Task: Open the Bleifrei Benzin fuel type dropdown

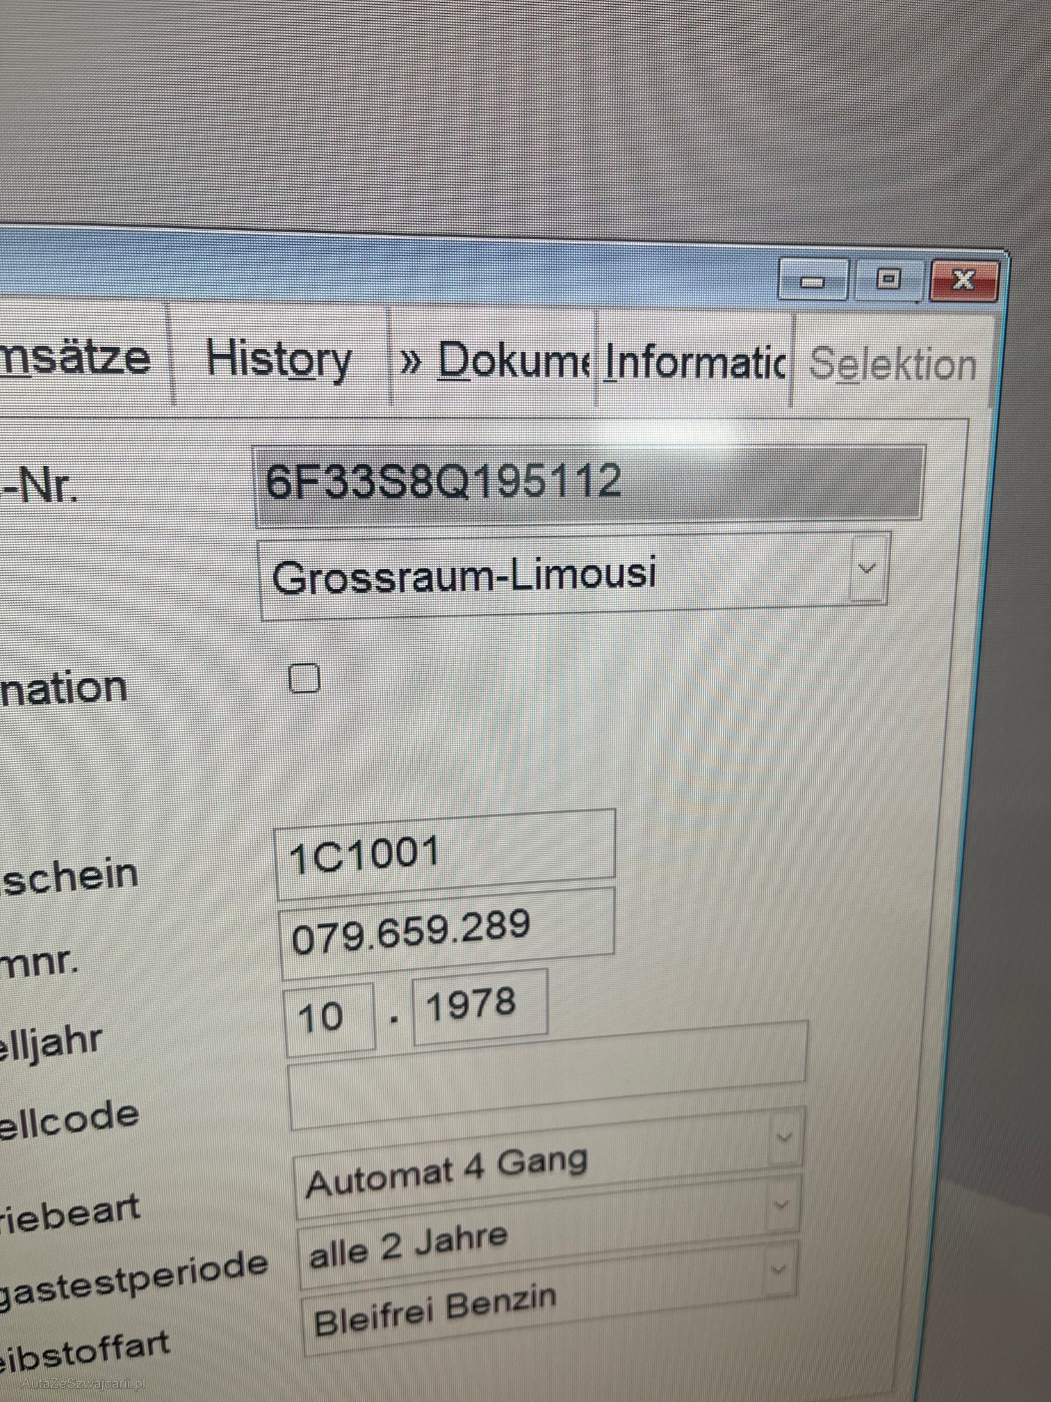Action: click(x=778, y=1269)
